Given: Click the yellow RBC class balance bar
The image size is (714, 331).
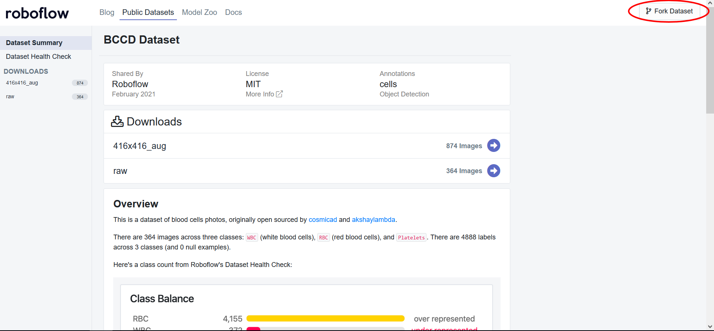Looking at the screenshot, I should tap(326, 318).
